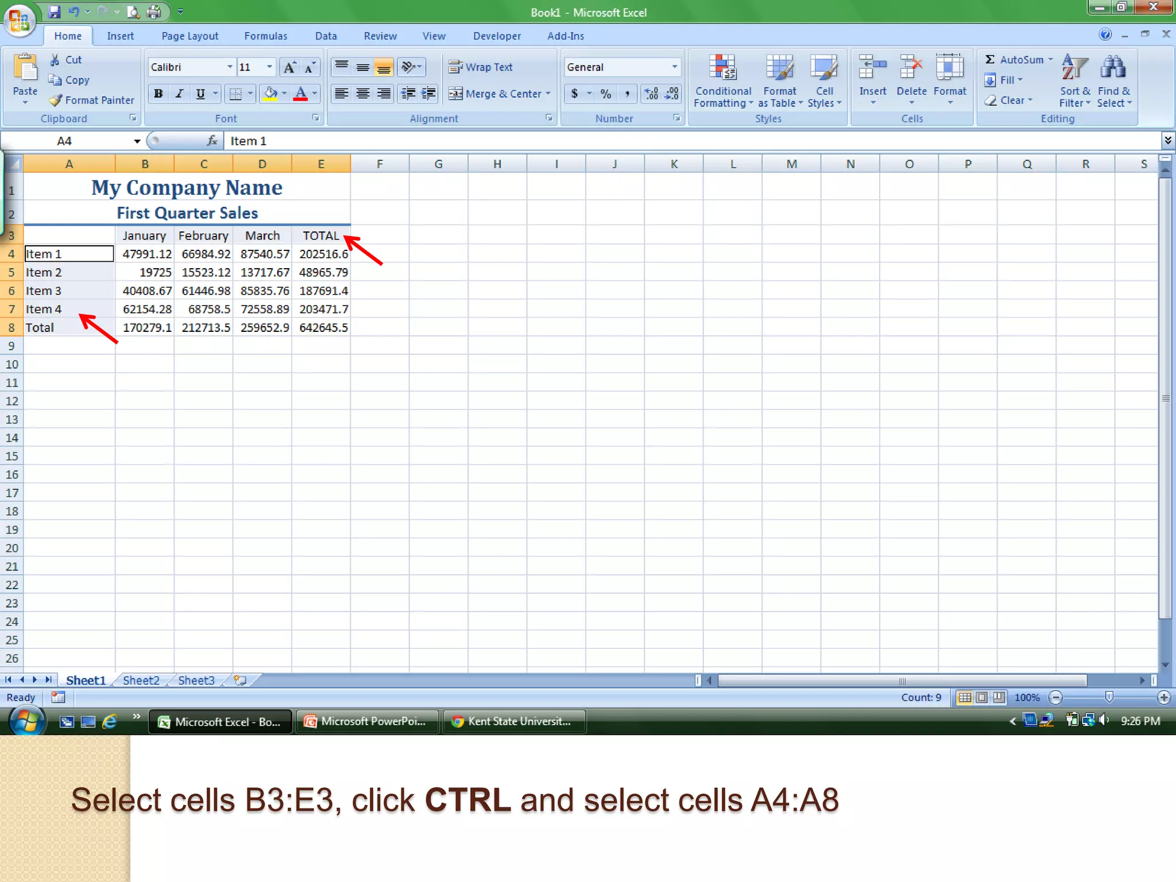The width and height of the screenshot is (1176, 882).
Task: Save the workbook from the Quick Access toolbar
Action: point(54,11)
